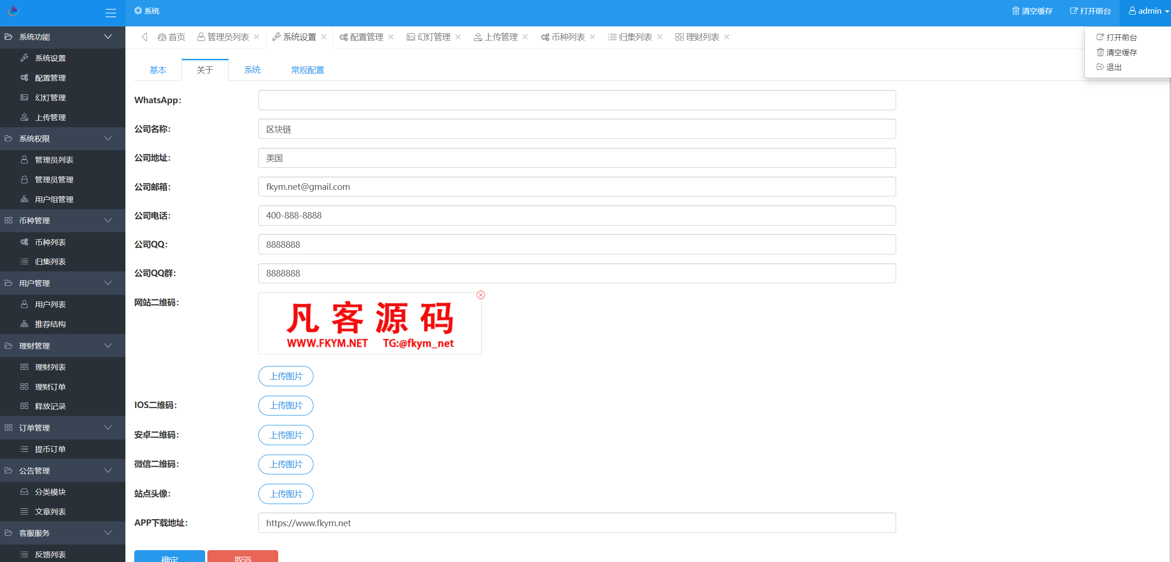Remove the 网站二维码 image via red X
The height and width of the screenshot is (562, 1171).
click(480, 295)
